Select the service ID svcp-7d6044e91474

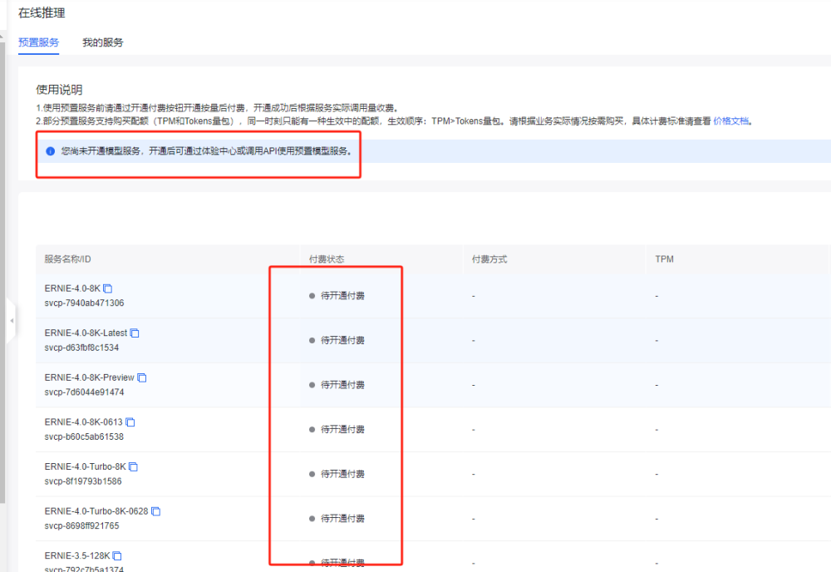pyautogui.click(x=84, y=392)
